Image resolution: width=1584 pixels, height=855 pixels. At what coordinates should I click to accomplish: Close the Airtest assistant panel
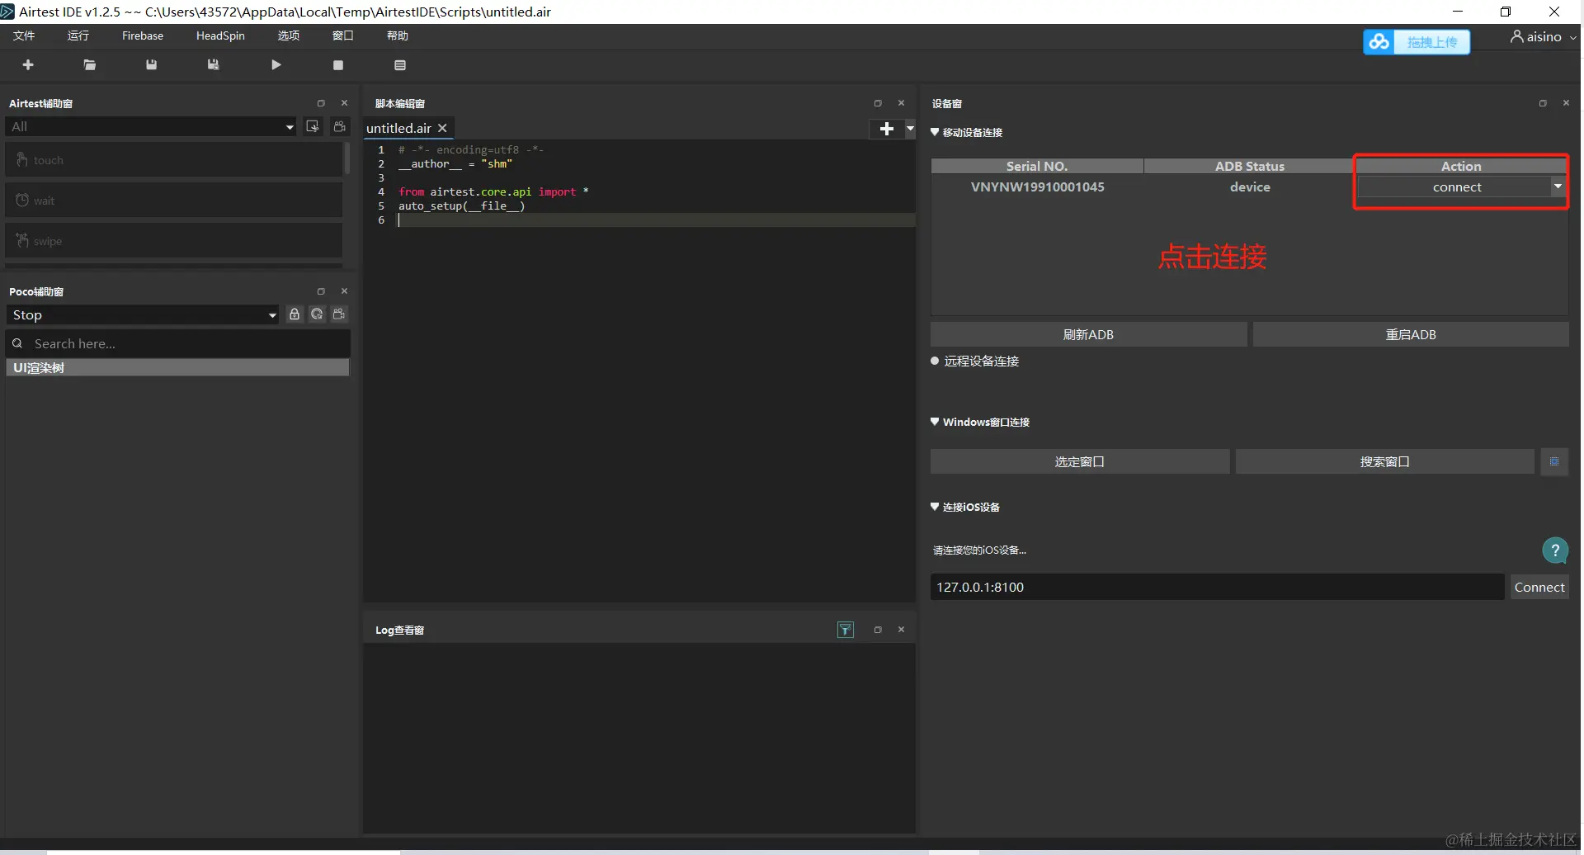coord(345,103)
